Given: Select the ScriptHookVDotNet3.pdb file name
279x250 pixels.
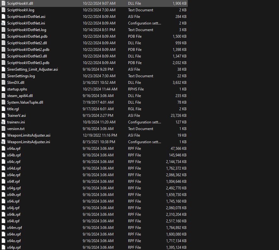Looking at the screenshot, I should [x=28, y=63].
